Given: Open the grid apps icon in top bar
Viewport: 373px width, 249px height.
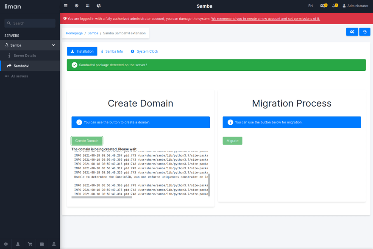Looking at the screenshot, I should coord(88,6).
